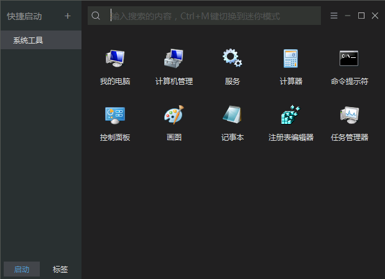The height and width of the screenshot is (279, 385).
Task: Open the 控制面板 (Control Panel) icon
Action: pyautogui.click(x=115, y=115)
